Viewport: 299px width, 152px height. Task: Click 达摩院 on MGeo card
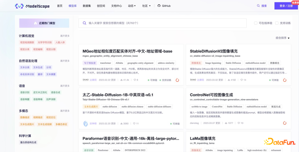pos(94,80)
